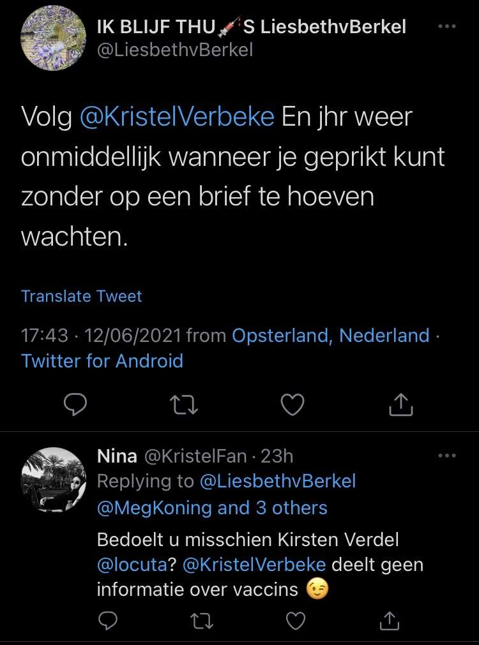Open @KristelVerbeke mention in main tweet
This screenshot has width=479, height=645.
(177, 118)
